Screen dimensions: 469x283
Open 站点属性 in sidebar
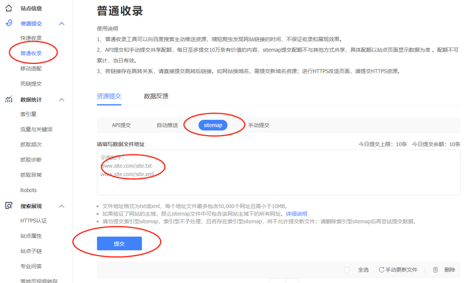[x=31, y=236]
